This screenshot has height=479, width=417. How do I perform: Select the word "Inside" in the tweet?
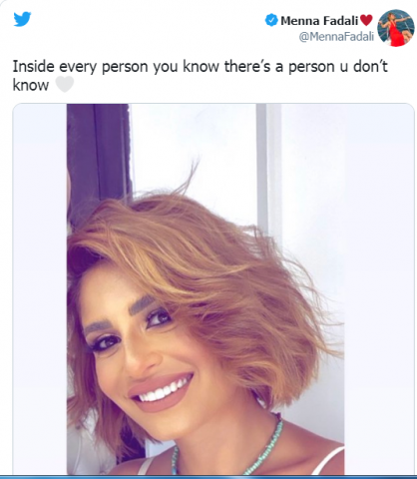pos(33,66)
